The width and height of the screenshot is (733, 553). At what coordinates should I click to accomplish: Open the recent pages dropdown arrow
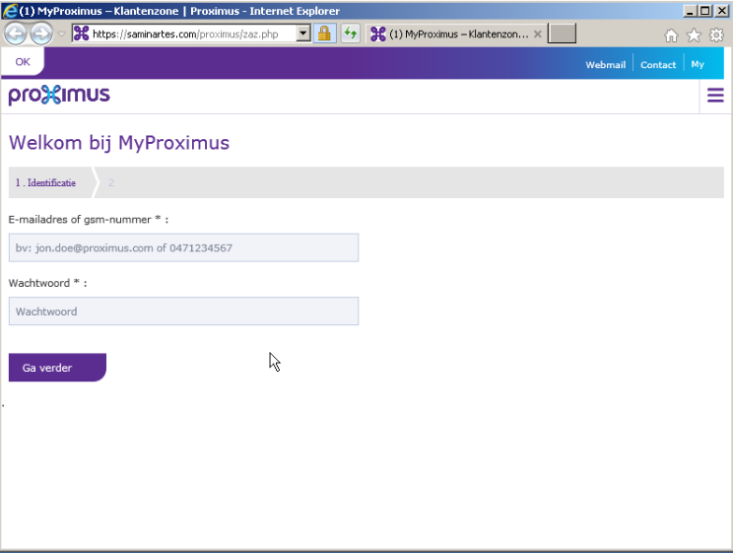point(61,35)
